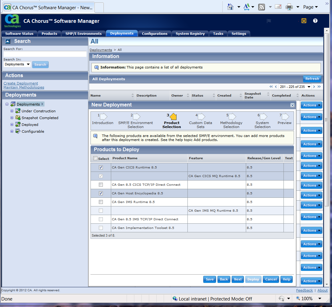The image size is (332, 307).
Task: Click the yellow logout power icon
Action: click(x=304, y=21)
